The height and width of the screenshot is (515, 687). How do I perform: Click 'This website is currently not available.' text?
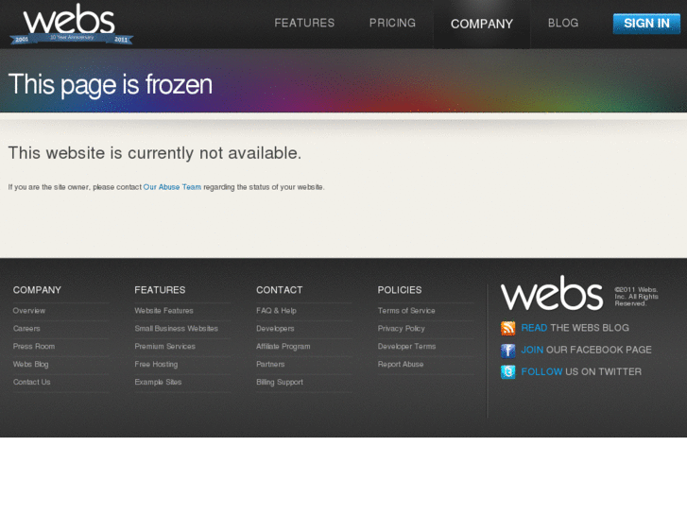[x=155, y=153]
